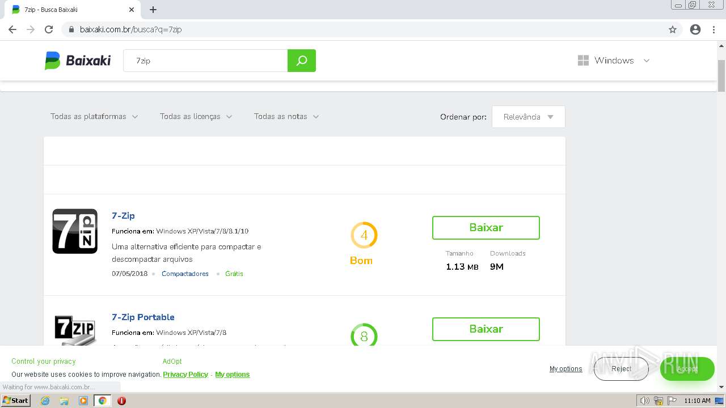Reject cookies with Reject button
This screenshot has height=408, width=726.
[621, 369]
